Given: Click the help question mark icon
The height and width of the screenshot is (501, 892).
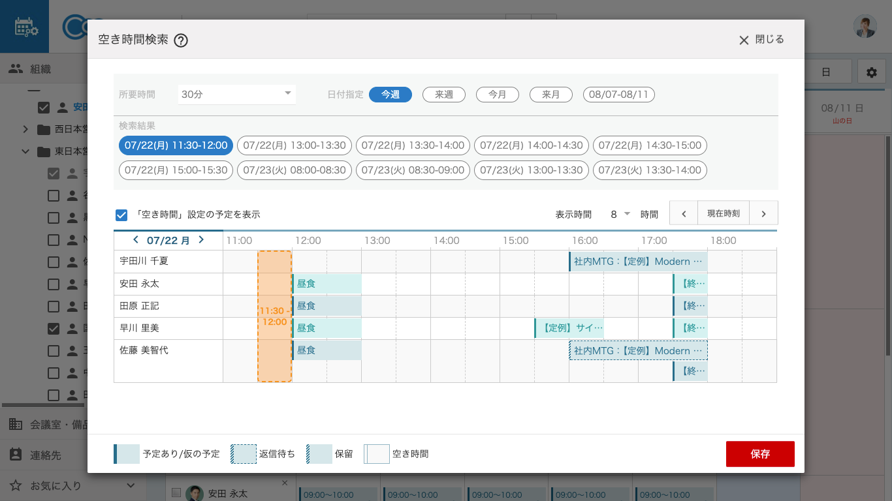Looking at the screenshot, I should pyautogui.click(x=181, y=40).
